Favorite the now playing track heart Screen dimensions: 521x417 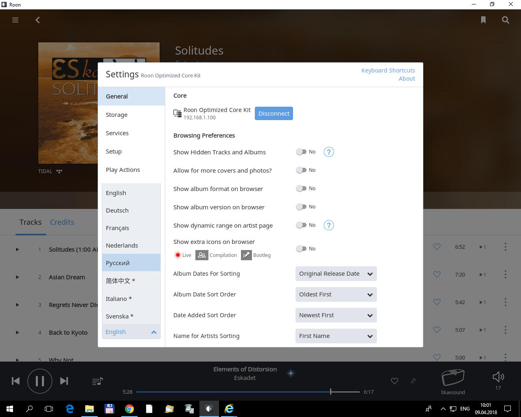tap(394, 381)
